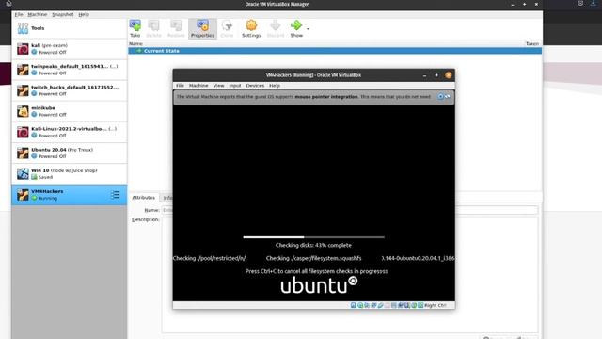
Task: Click the USB devices status icon
Action: coord(380,305)
